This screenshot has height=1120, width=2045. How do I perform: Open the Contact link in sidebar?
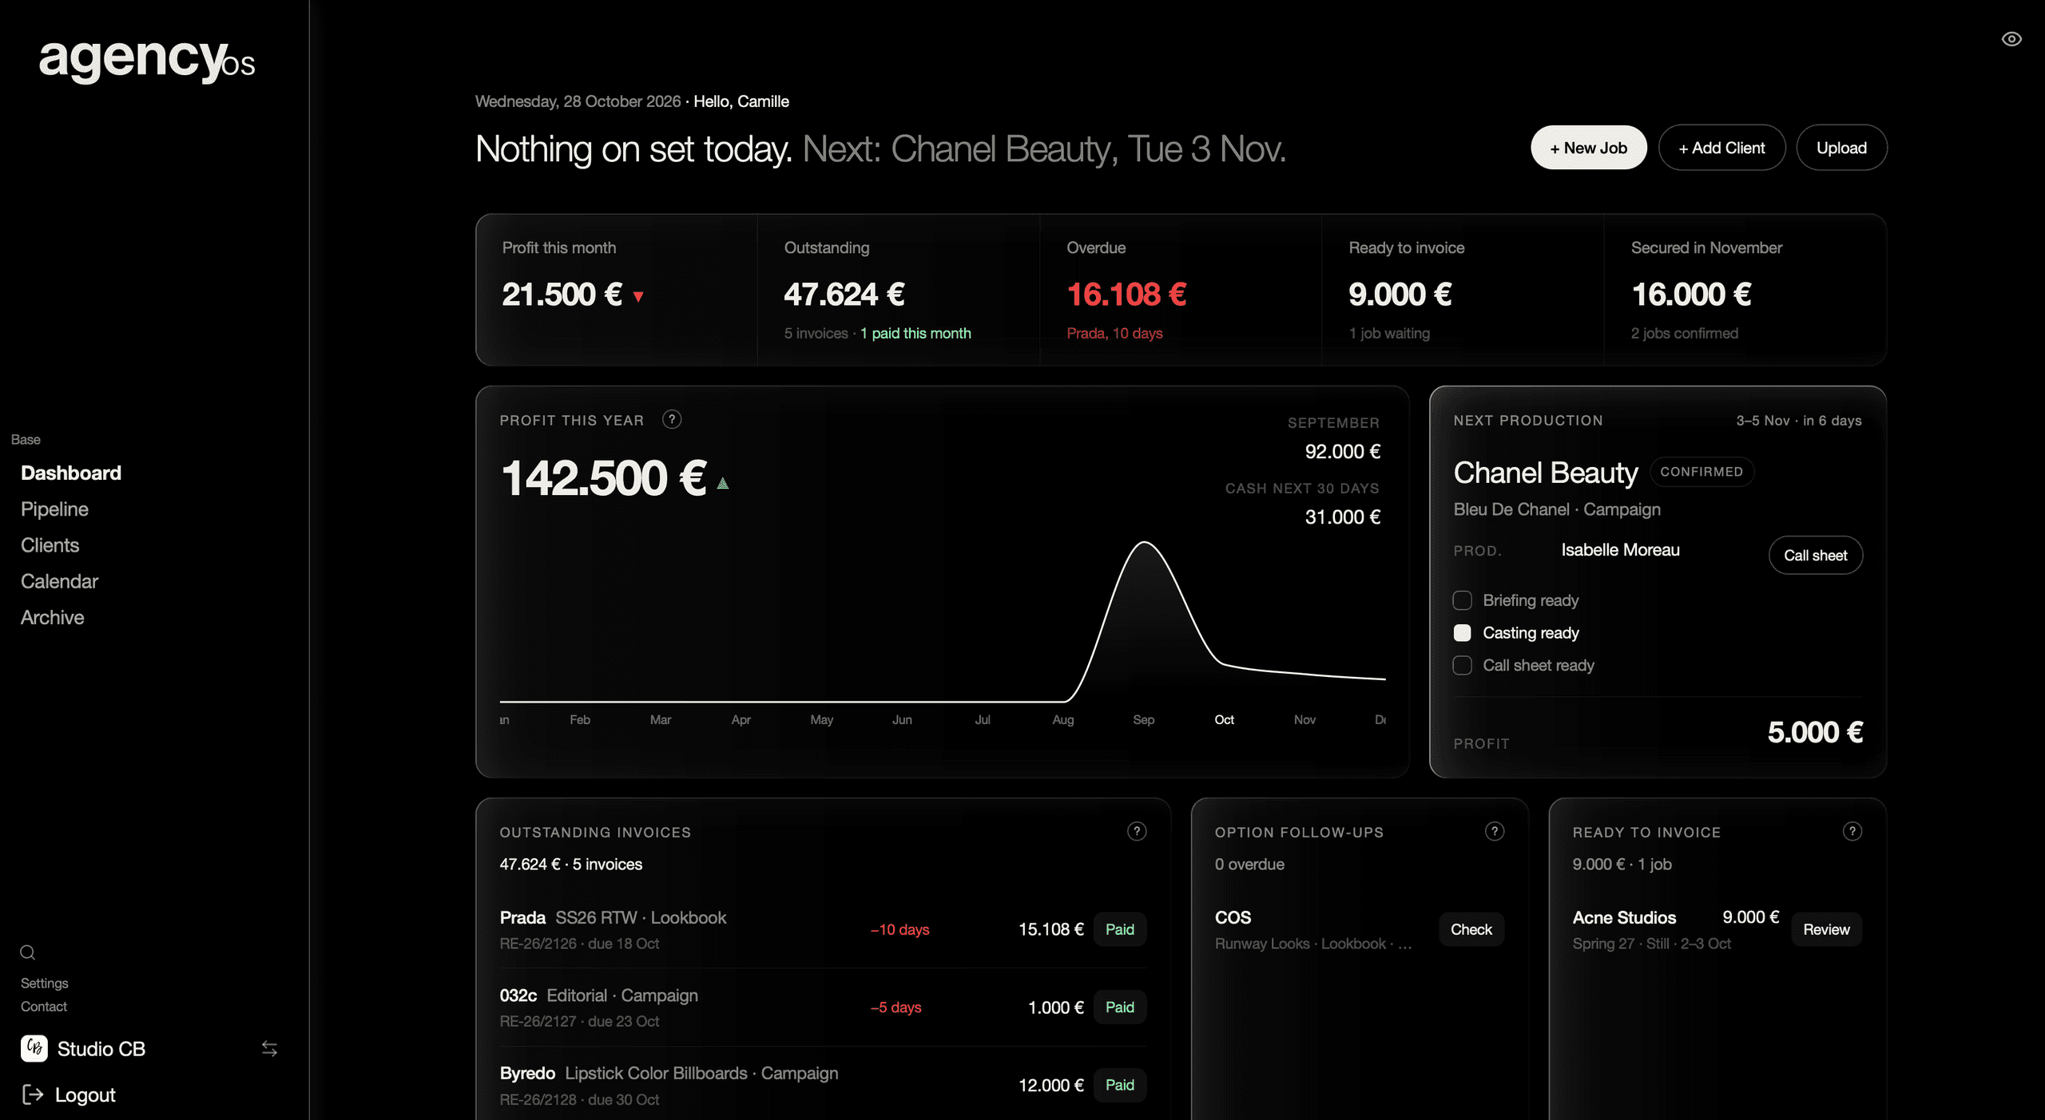[x=43, y=1007]
